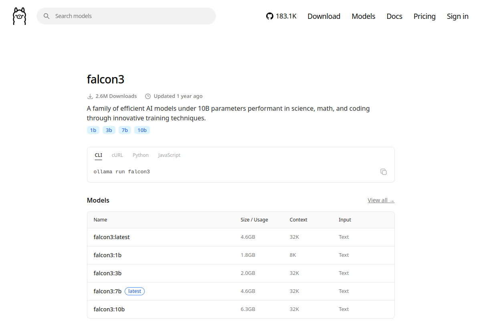
Task: Select the 7b size tag
Action: (x=125, y=130)
